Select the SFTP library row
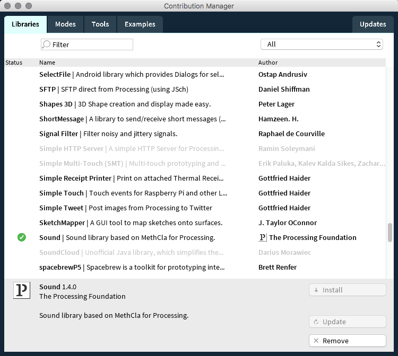Viewport: 398px width, 356px height. pos(195,89)
